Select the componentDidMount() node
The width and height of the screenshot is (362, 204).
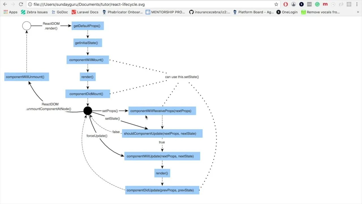[88, 94]
